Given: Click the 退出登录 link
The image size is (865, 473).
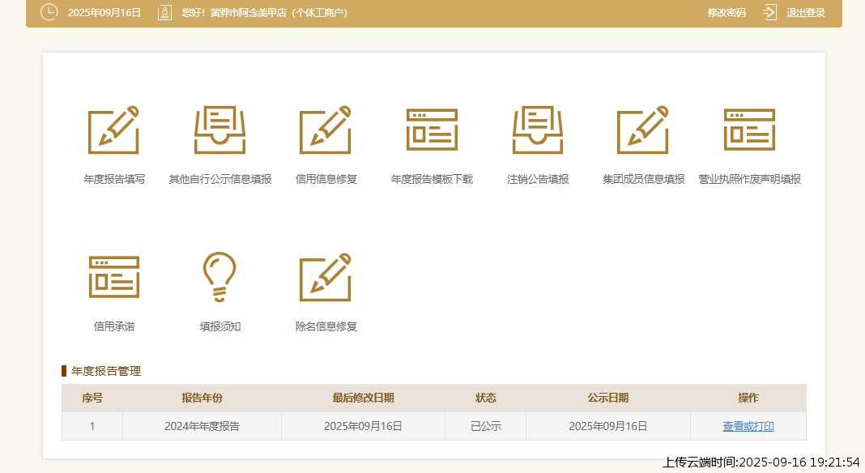Looking at the screenshot, I should (805, 13).
